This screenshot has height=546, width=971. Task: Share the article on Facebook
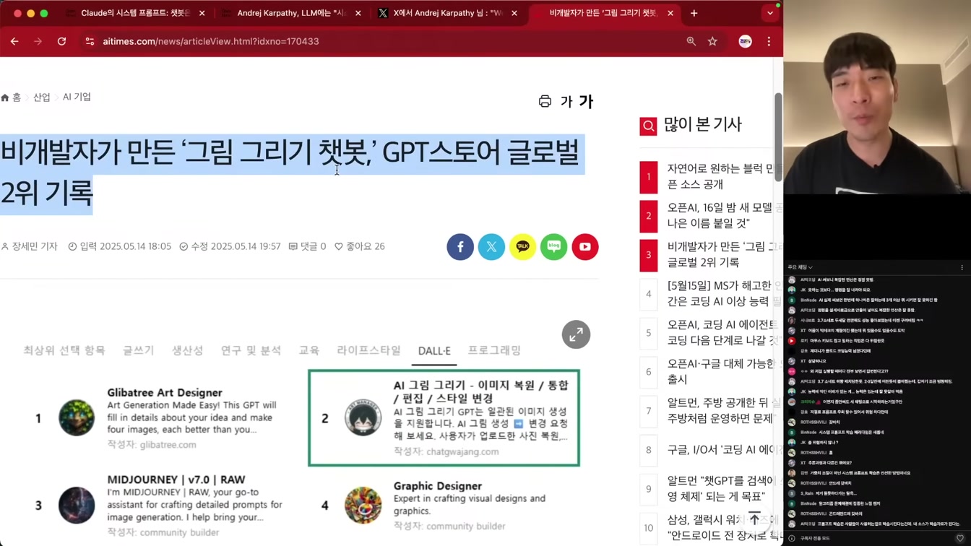click(460, 247)
